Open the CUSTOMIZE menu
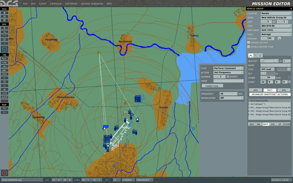 tap(71, 4)
